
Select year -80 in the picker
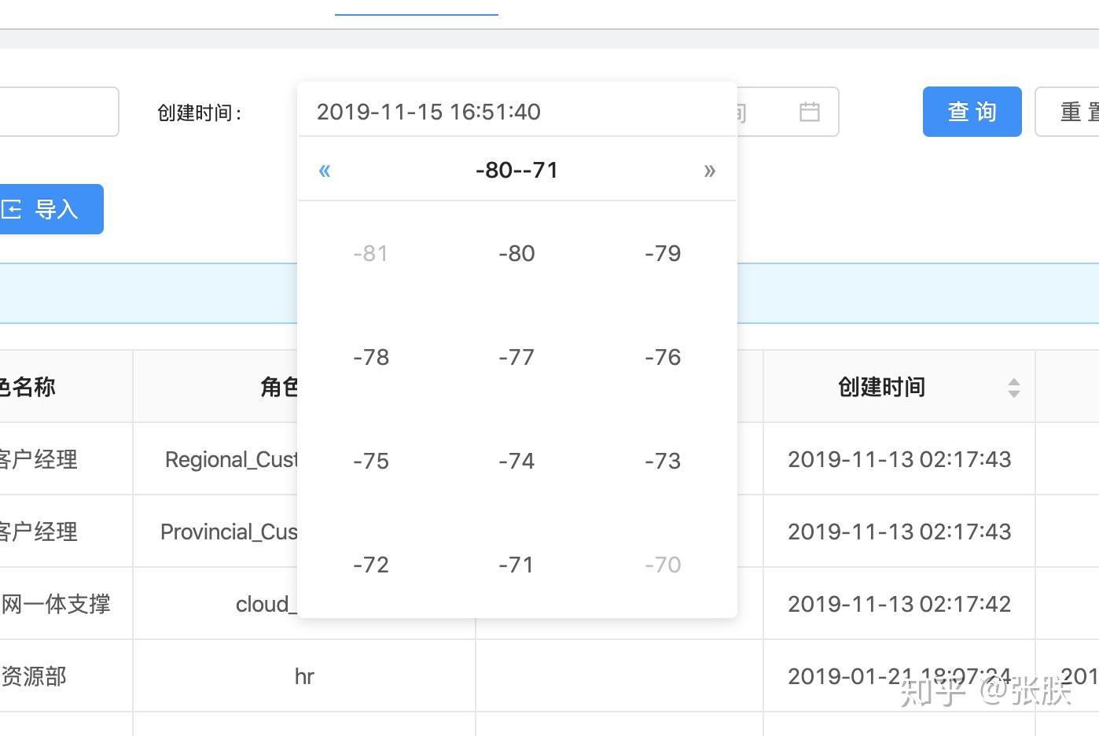pyautogui.click(x=516, y=253)
